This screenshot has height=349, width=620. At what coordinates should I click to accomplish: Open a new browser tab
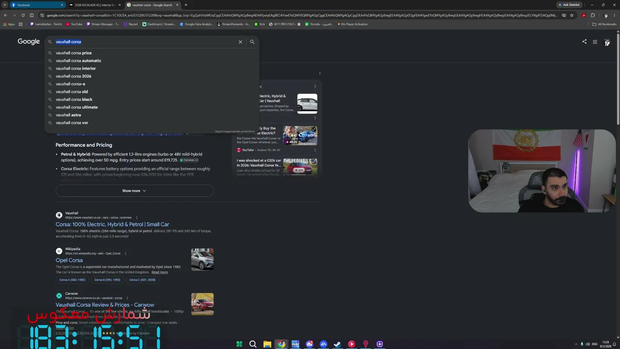pyautogui.click(x=186, y=5)
